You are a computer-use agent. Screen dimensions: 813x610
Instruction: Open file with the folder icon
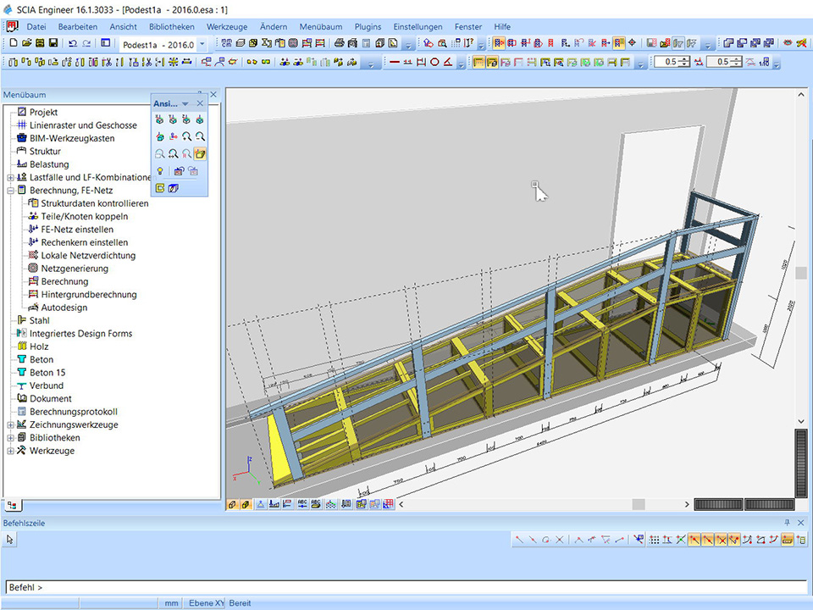pyautogui.click(x=26, y=43)
